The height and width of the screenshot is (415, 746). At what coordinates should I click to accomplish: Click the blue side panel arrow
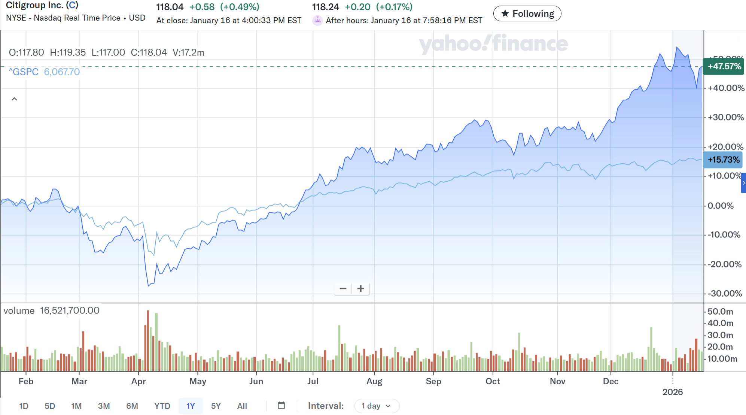[x=743, y=183]
